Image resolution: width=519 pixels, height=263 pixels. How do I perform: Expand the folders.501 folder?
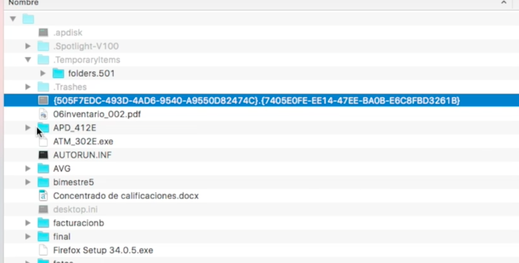[x=43, y=73]
